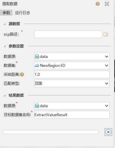The width and height of the screenshot is (115, 148).
Task: Collapse the 参数设置 section
Action: click(5, 46)
